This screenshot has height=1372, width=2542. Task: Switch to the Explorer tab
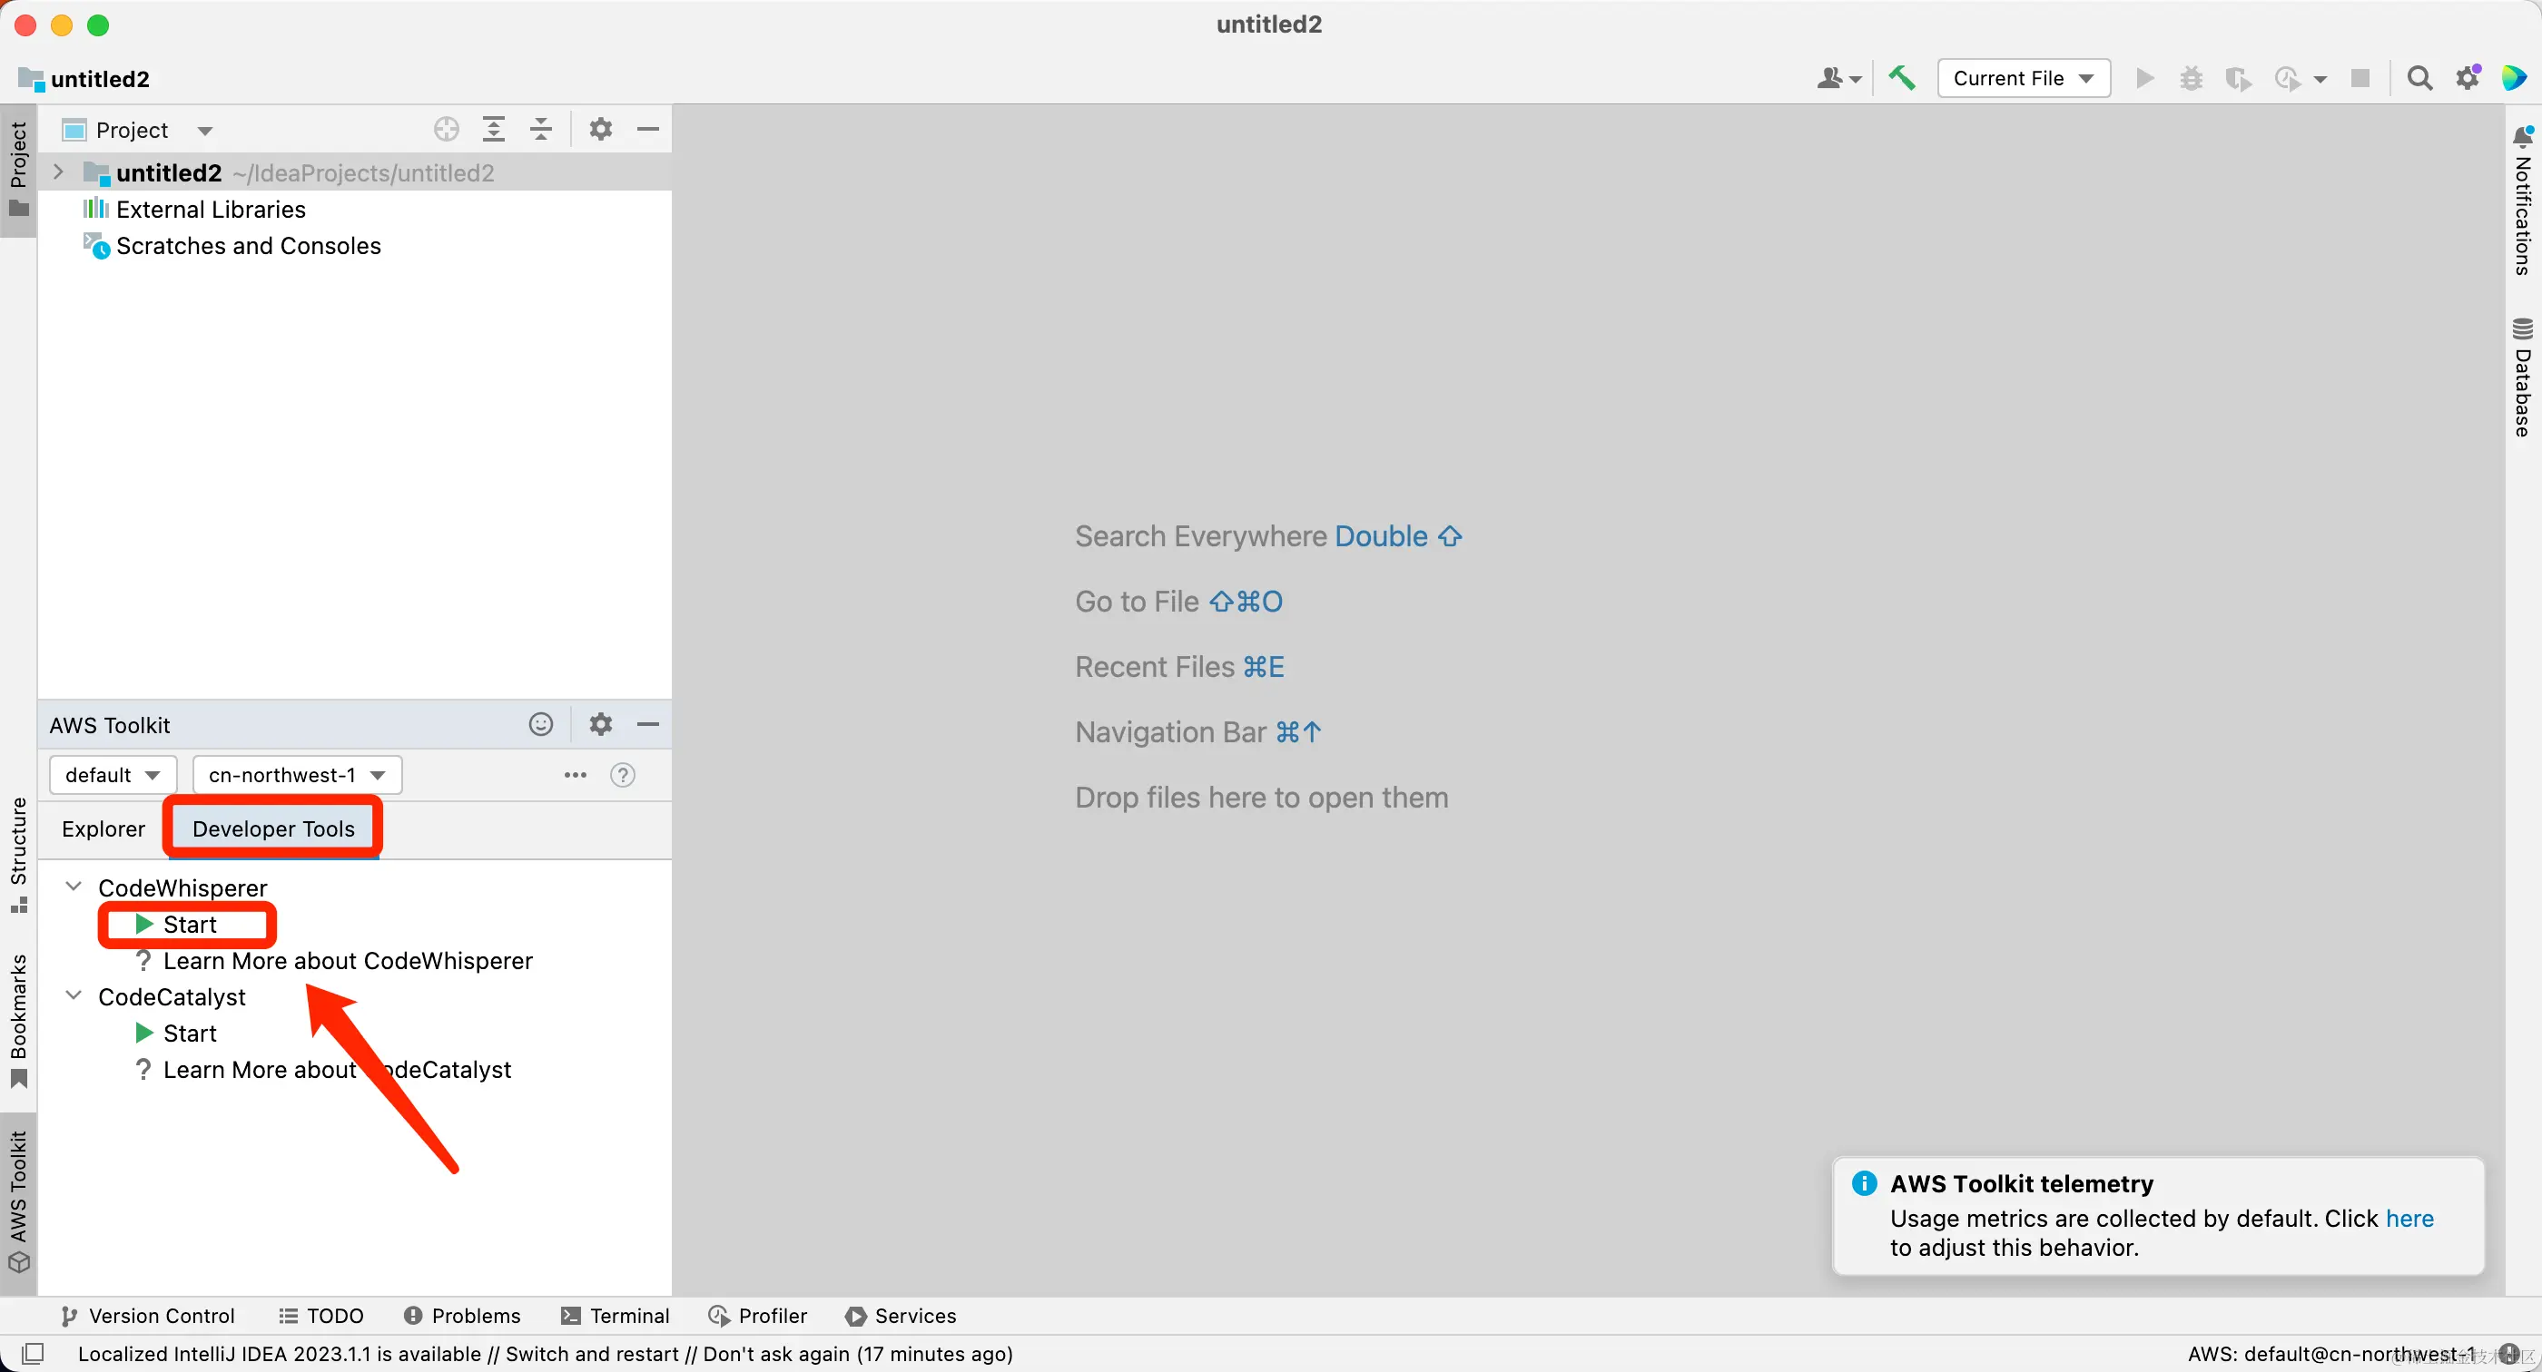(103, 828)
